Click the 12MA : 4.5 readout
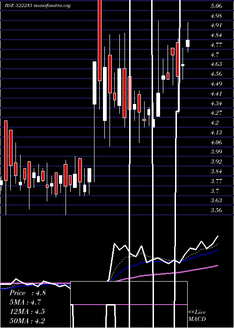The width and height of the screenshot is (234, 328). pyautogui.click(x=27, y=312)
